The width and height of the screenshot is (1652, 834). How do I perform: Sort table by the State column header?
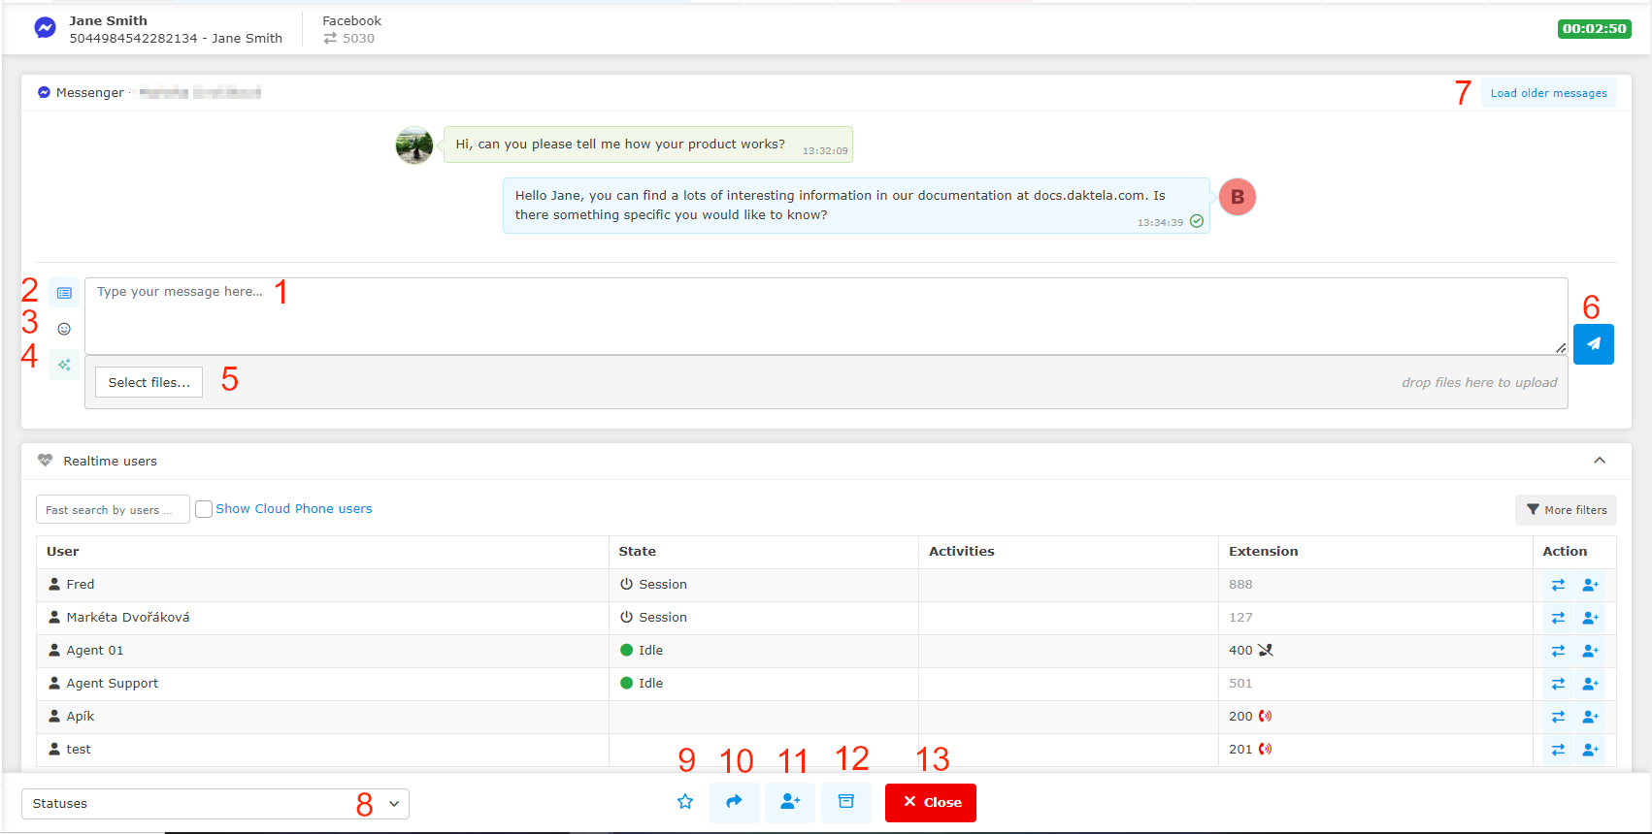[638, 552]
